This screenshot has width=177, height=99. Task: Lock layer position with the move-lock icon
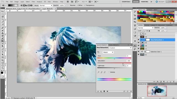(x=147, y=31)
